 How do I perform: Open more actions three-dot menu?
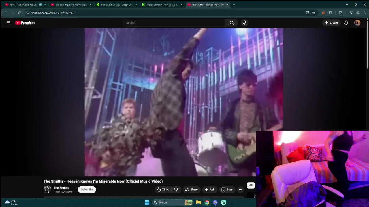[x=240, y=189]
